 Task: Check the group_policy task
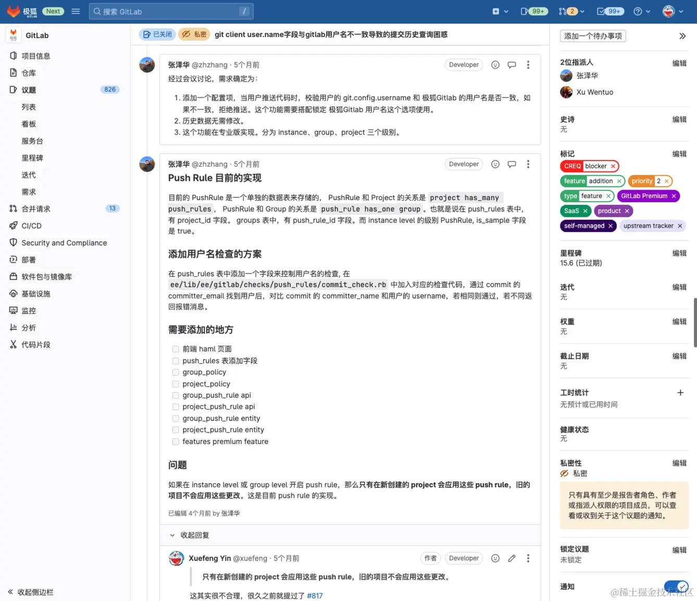[x=176, y=372]
